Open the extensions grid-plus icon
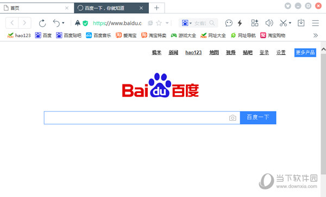Screen dimensions: 326x197 (255, 23)
